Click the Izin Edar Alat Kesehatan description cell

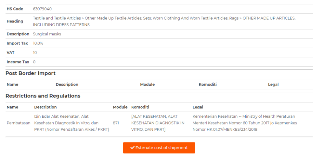point(71,123)
